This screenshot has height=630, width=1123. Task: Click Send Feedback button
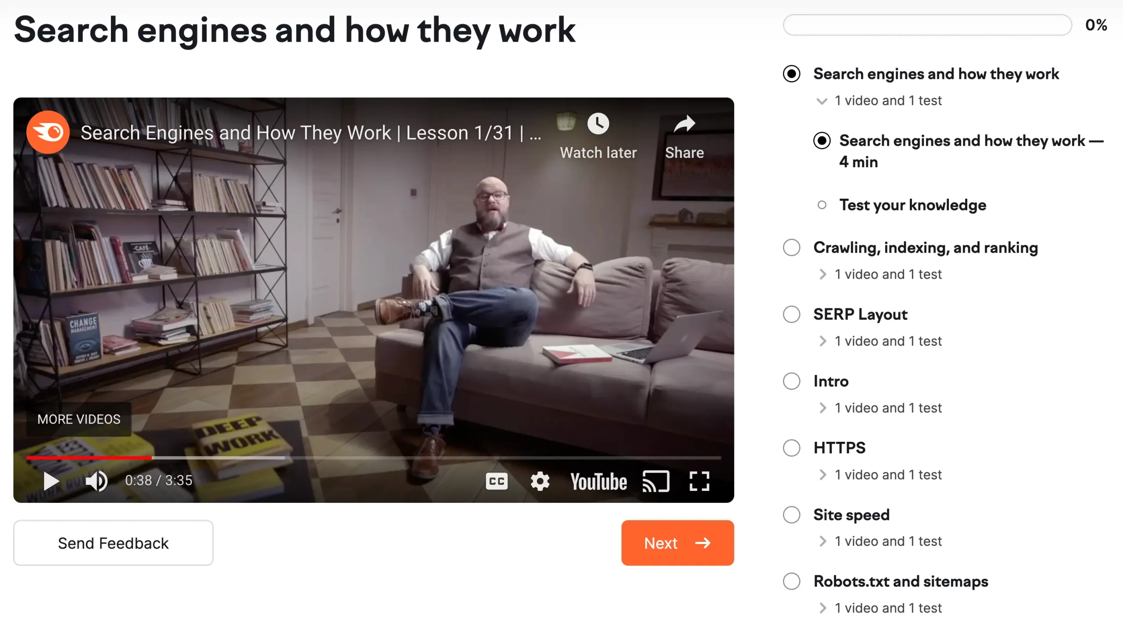113,543
